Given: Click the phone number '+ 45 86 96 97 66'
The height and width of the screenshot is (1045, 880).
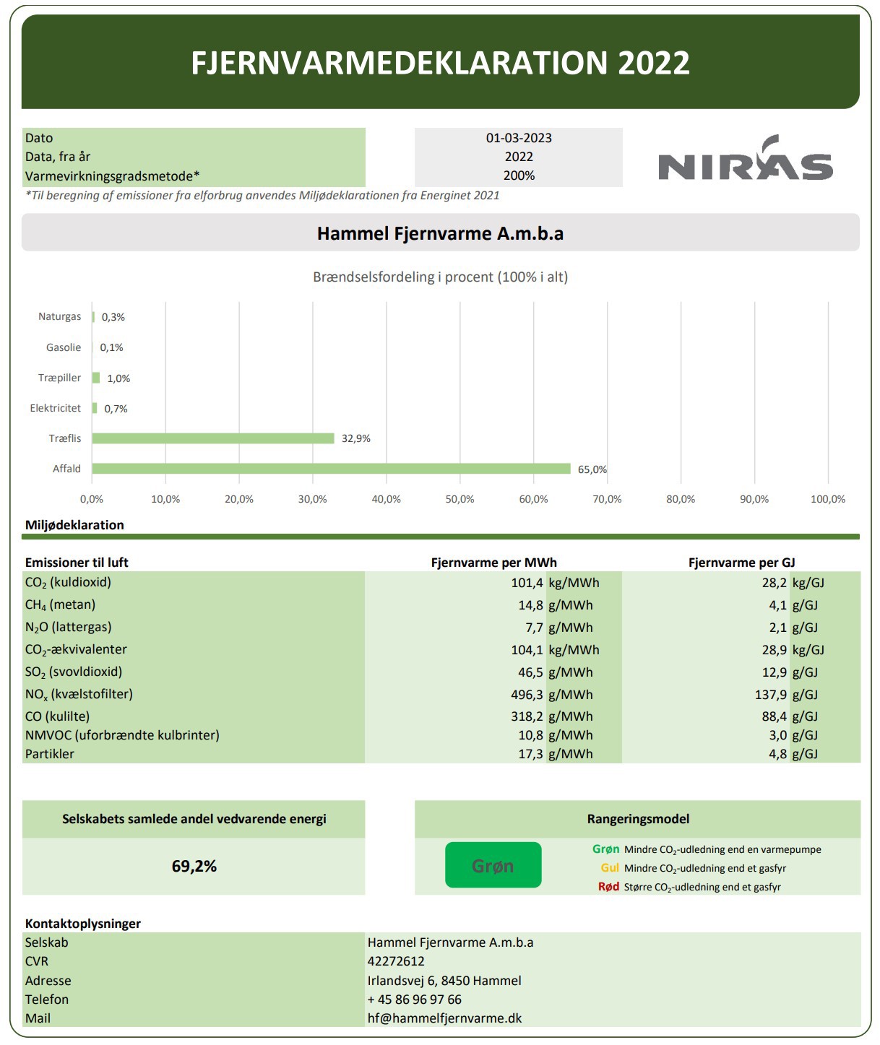Looking at the screenshot, I should point(415,1000).
